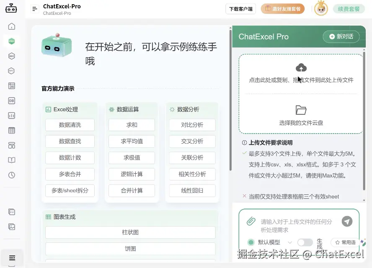372x268 pixels.
Task: Open the 常用语 phrases button
Action: point(345,242)
